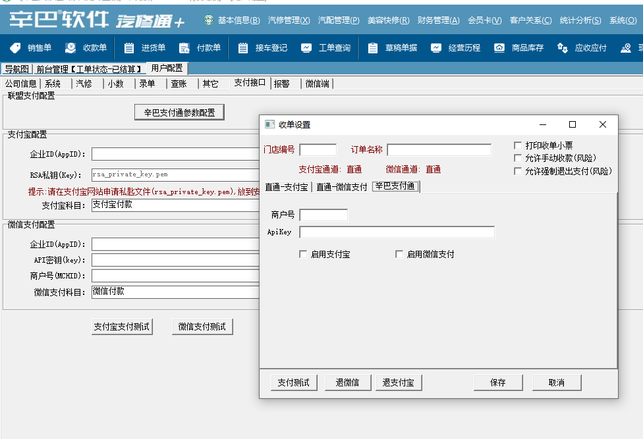Open the 经营历程 business history icon
The height and width of the screenshot is (439, 643).
click(436, 48)
